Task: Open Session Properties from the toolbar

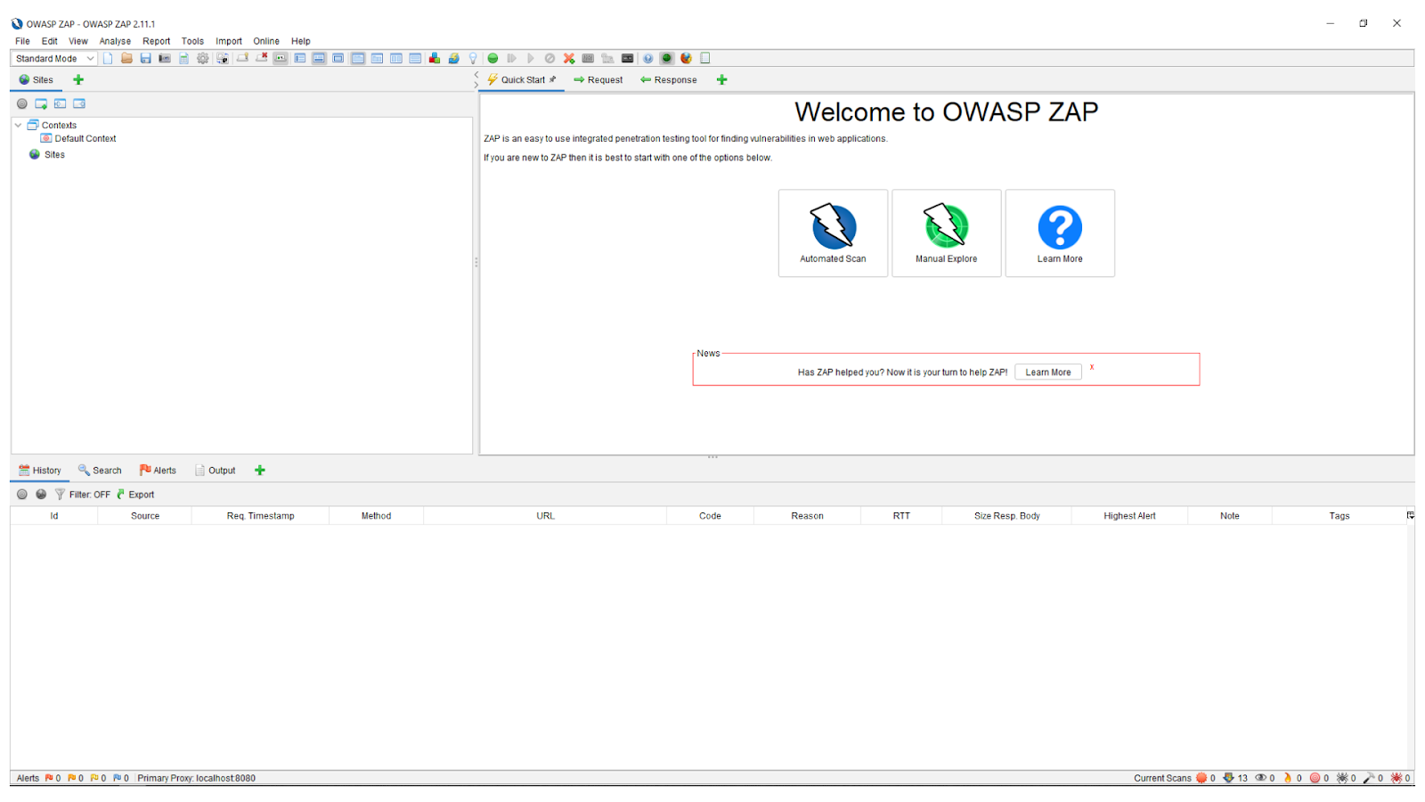Action: point(183,58)
